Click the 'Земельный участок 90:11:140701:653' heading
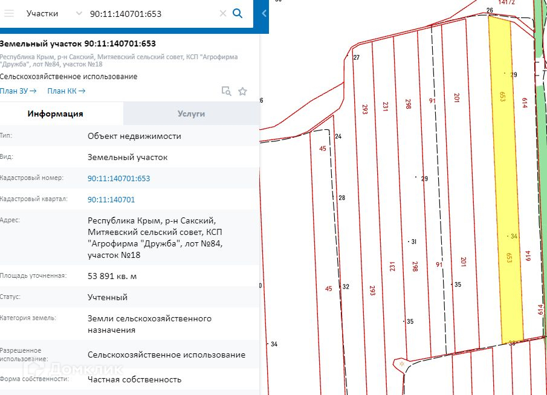 tap(78, 43)
